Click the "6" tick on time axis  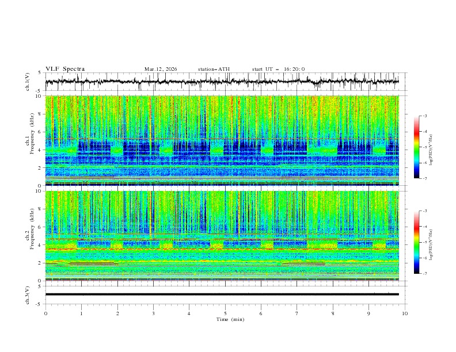(261, 313)
